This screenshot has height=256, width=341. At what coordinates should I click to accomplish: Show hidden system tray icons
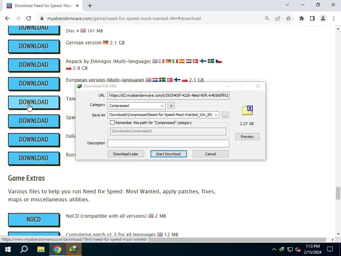274,249
